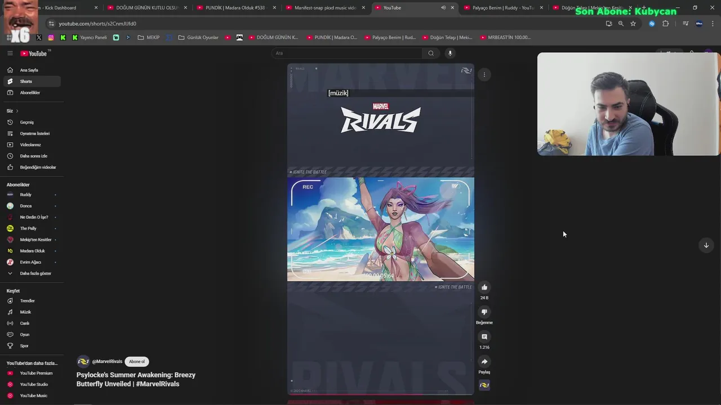Open Ruddy subscription channel
The width and height of the screenshot is (721, 405).
(32, 195)
